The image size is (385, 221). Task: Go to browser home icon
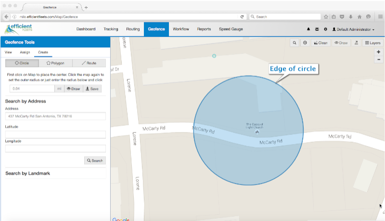pos(359,17)
